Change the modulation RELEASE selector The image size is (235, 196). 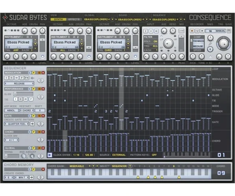(x=19, y=84)
